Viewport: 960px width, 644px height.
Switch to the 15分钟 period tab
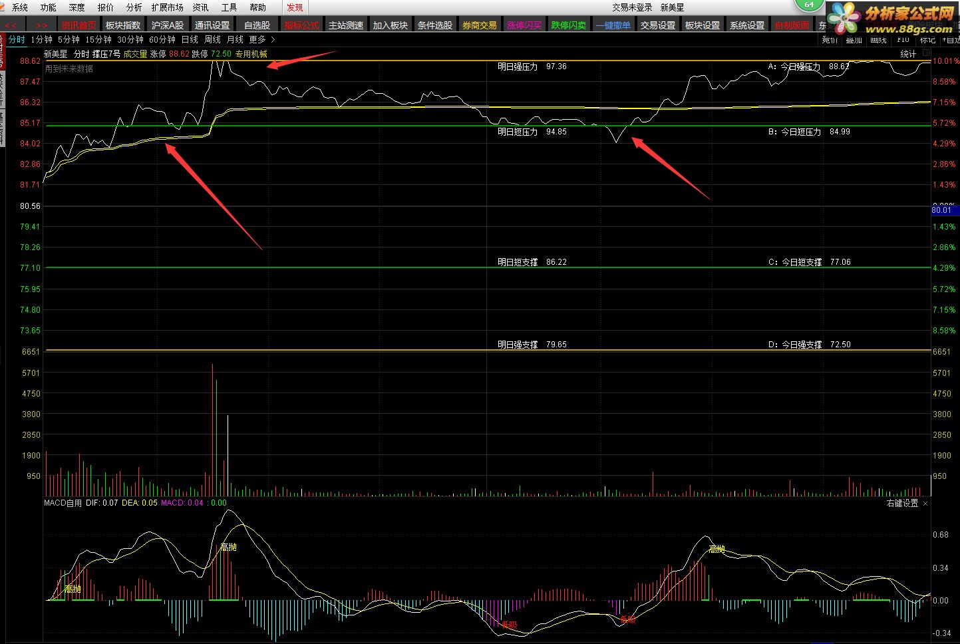(x=98, y=40)
